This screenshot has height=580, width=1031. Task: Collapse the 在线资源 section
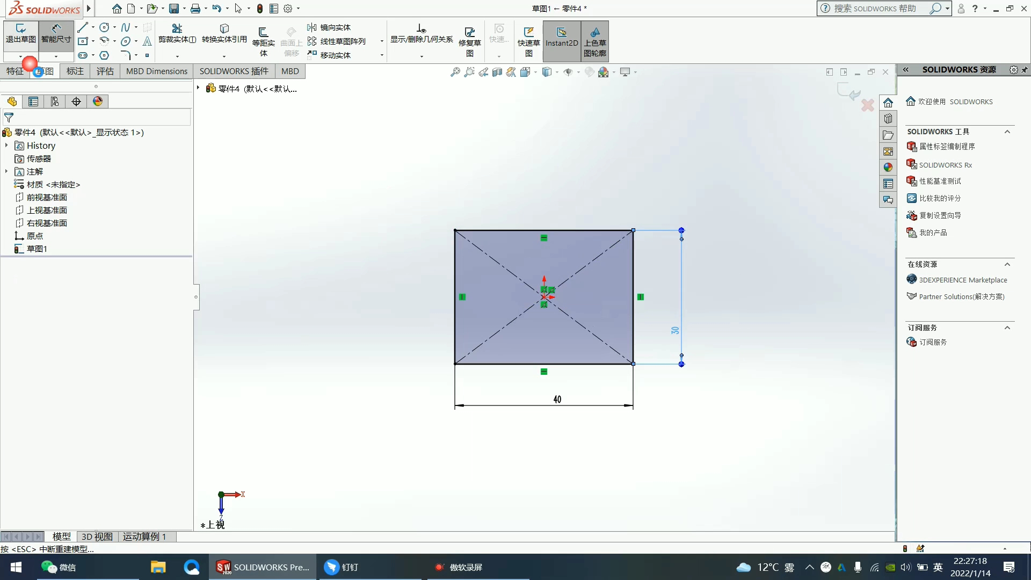pyautogui.click(x=1007, y=264)
